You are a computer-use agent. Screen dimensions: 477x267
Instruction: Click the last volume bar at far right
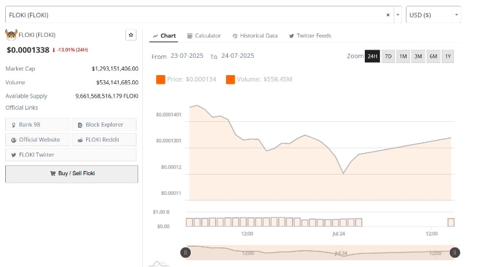pos(451,222)
